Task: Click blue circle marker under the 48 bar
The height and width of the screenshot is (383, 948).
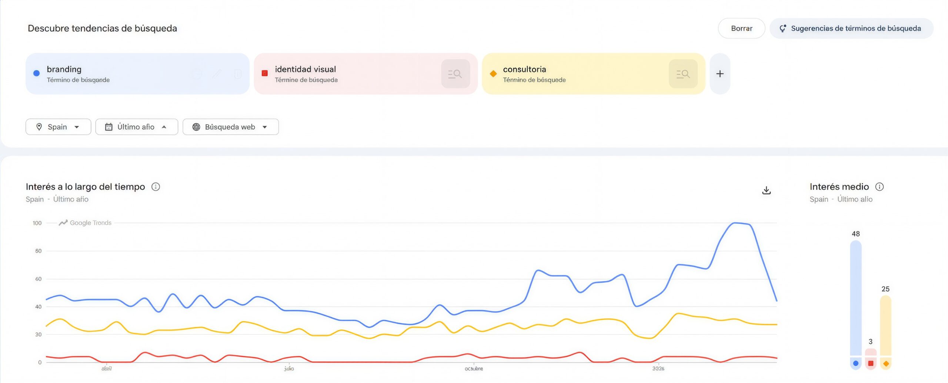Action: [855, 363]
